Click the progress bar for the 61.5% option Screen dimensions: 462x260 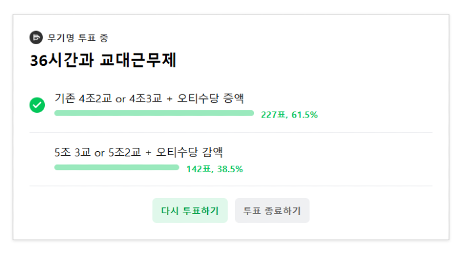click(154, 114)
